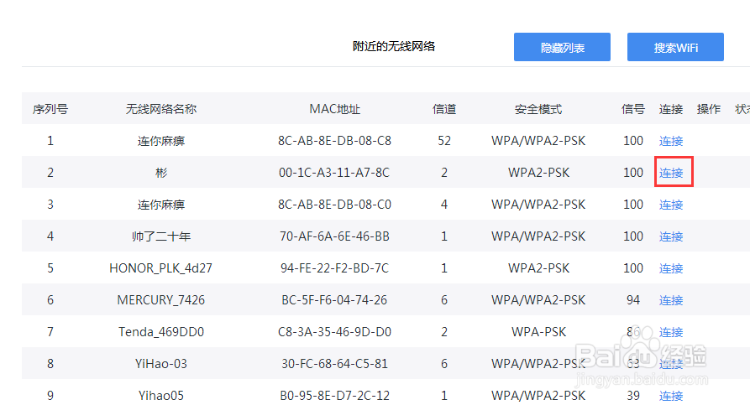
Task: Select the 安全模式 column header
Action: pyautogui.click(x=538, y=109)
